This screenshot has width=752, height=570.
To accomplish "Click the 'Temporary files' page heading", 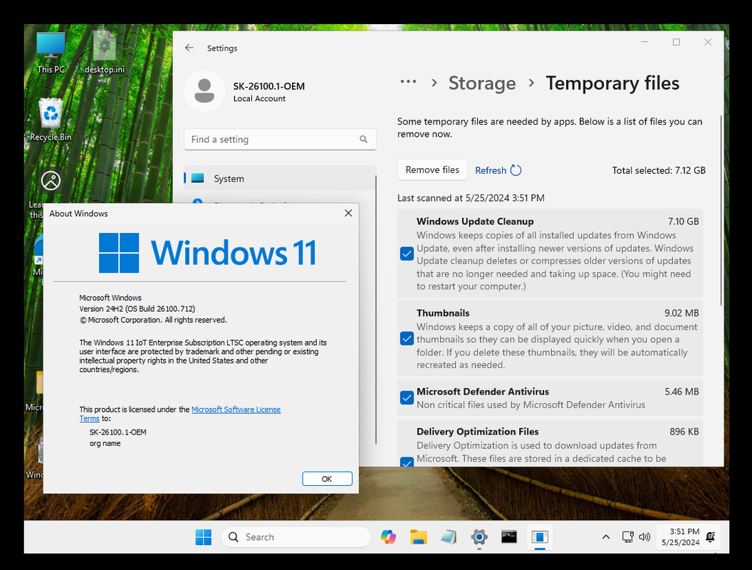I will coord(612,83).
